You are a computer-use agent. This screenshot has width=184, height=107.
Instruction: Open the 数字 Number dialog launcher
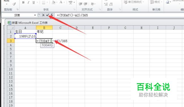pyautogui.click(x=120, y=9)
